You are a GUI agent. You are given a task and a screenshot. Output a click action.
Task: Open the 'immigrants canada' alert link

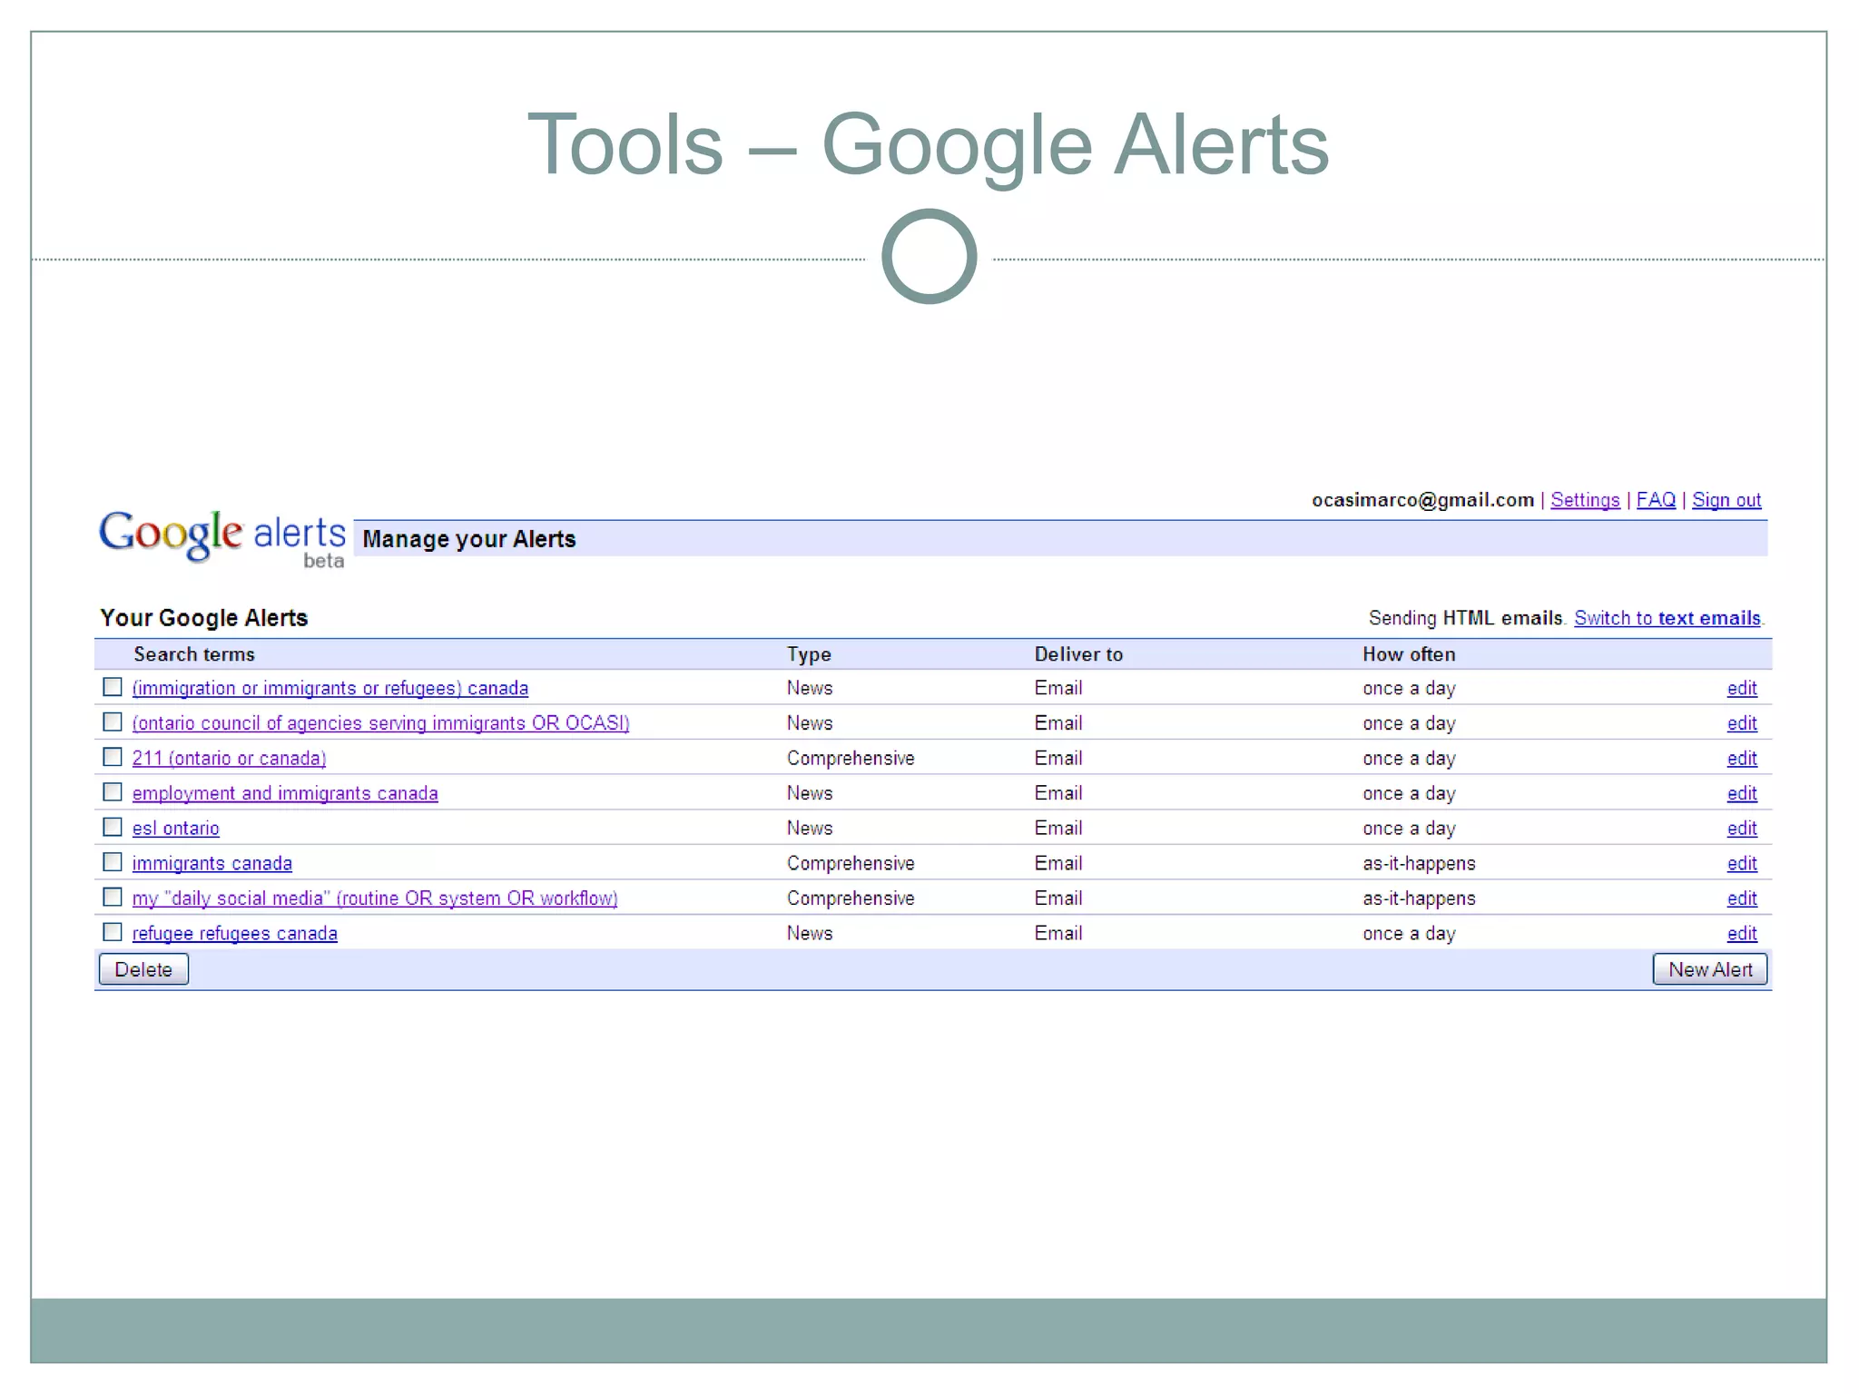click(212, 864)
